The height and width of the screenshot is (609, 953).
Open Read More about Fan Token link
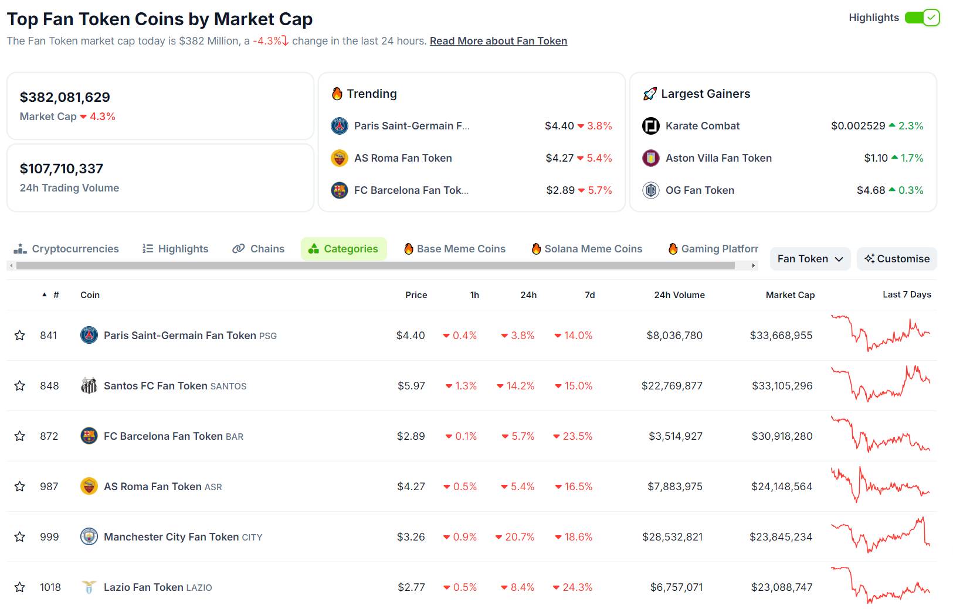click(x=498, y=41)
